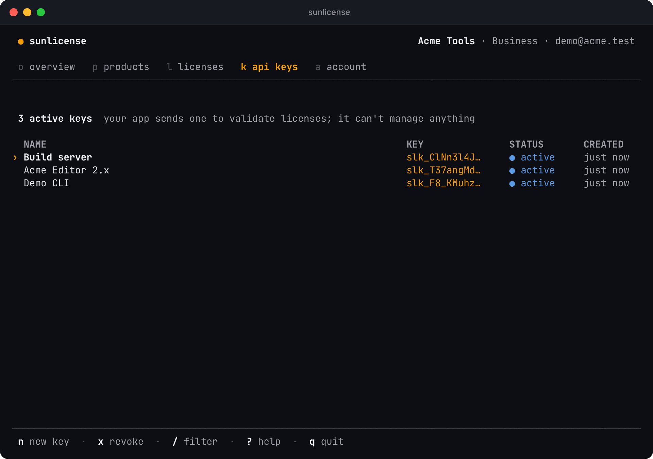Click the orange sunlicense logo dot
Viewport: 653px width, 459px height.
point(21,41)
